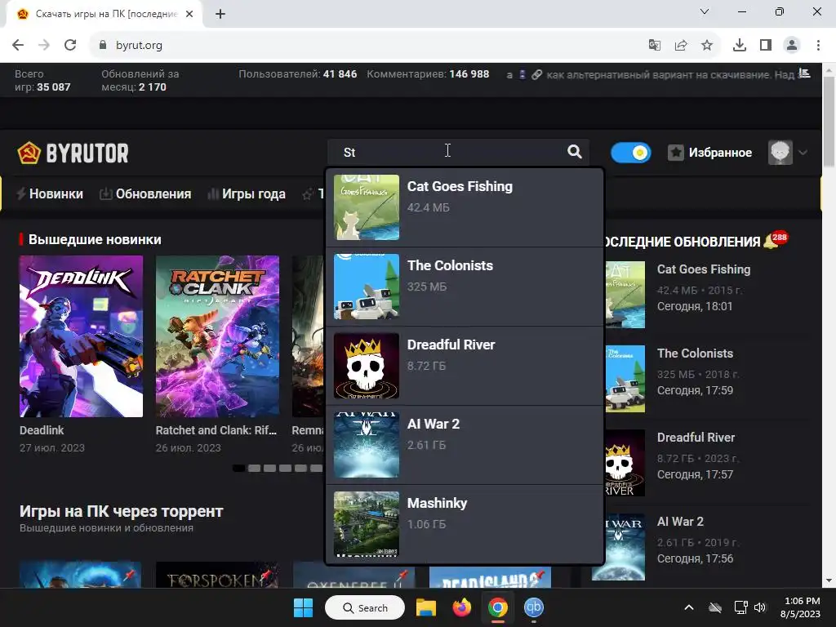The height and width of the screenshot is (627, 836).
Task: Go back with browser back arrow
Action: [18, 45]
